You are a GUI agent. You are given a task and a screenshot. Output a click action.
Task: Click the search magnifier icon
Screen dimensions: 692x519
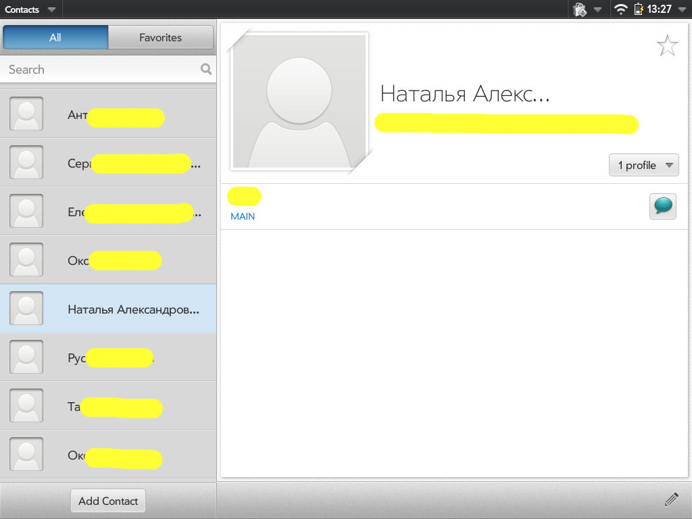206,69
